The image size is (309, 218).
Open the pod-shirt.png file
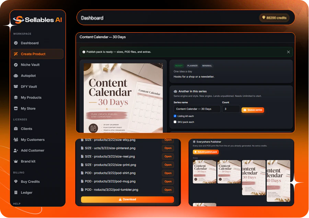168,173
